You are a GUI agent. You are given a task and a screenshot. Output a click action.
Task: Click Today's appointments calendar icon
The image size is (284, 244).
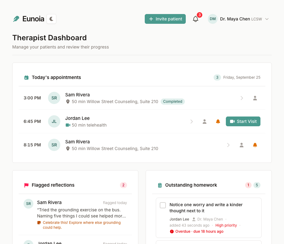[26, 77]
